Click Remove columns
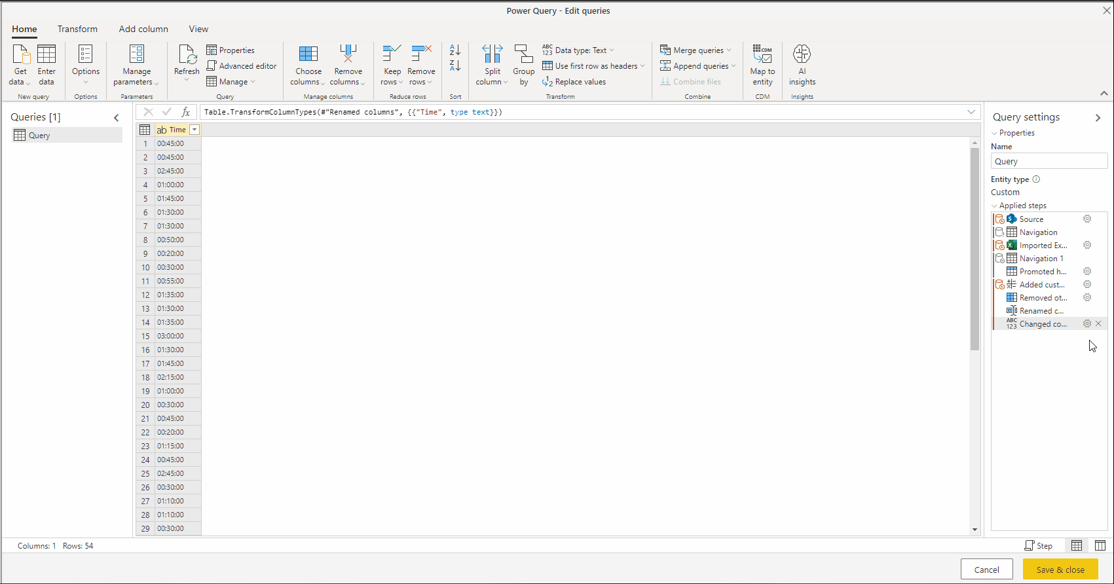1114x584 pixels. pyautogui.click(x=348, y=65)
